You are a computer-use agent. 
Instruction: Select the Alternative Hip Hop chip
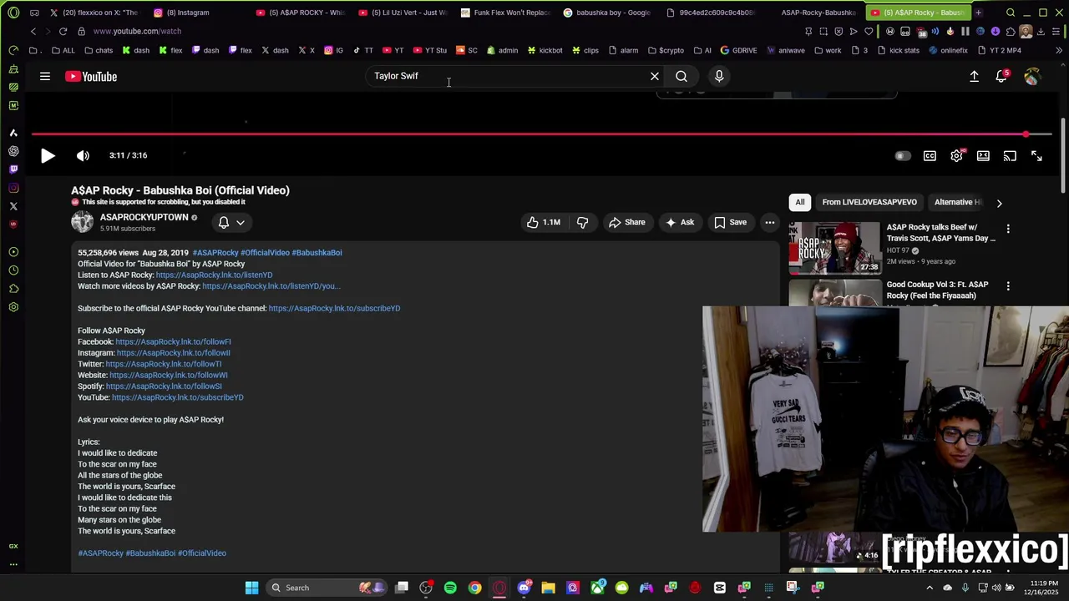958,202
